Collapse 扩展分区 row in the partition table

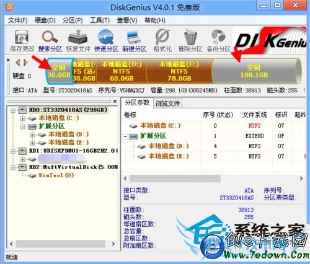click(125, 136)
